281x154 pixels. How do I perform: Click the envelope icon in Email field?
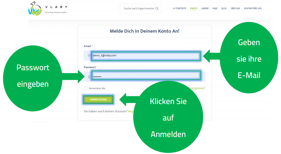89,55
